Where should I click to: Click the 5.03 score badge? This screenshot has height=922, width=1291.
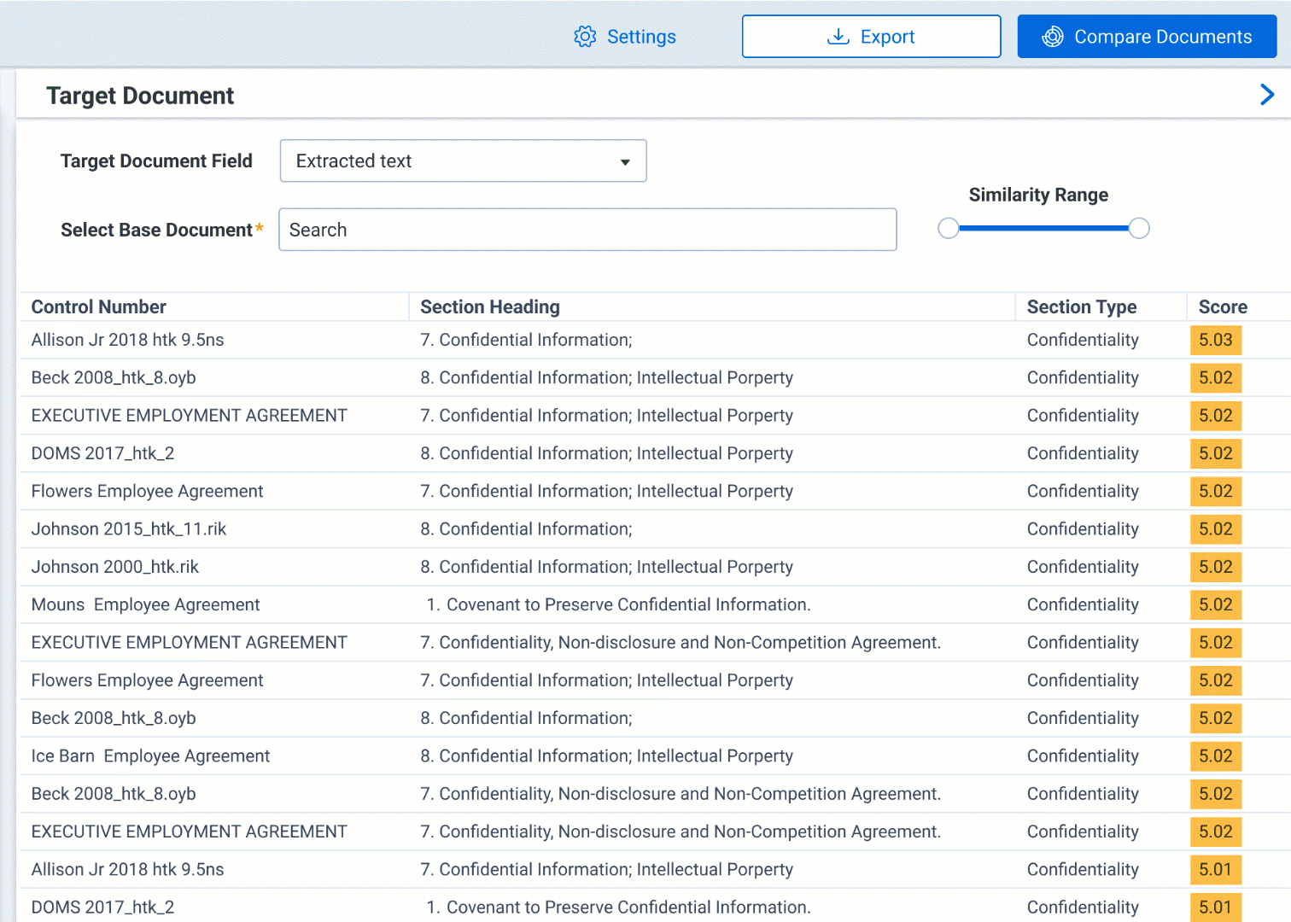click(1215, 340)
